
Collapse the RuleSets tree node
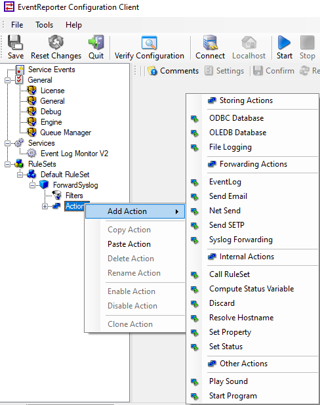(7, 164)
